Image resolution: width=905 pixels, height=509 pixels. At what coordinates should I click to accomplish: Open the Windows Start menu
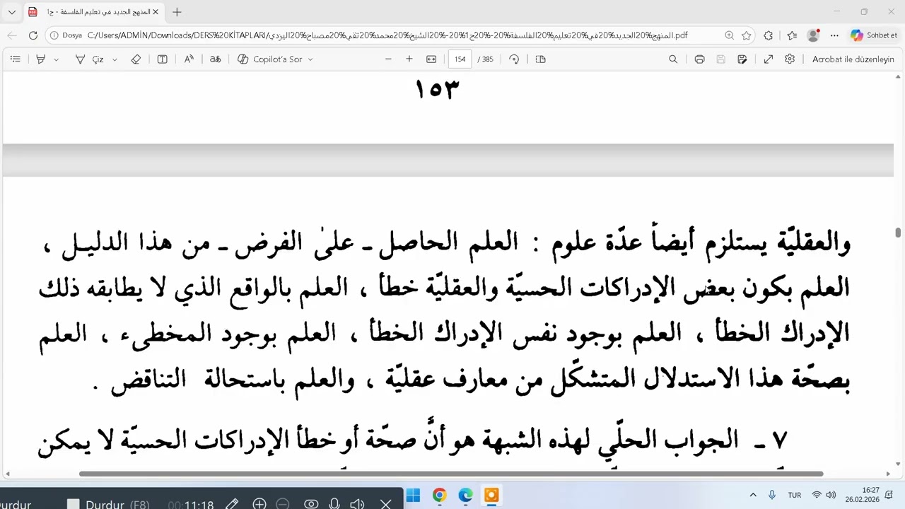[x=413, y=496]
